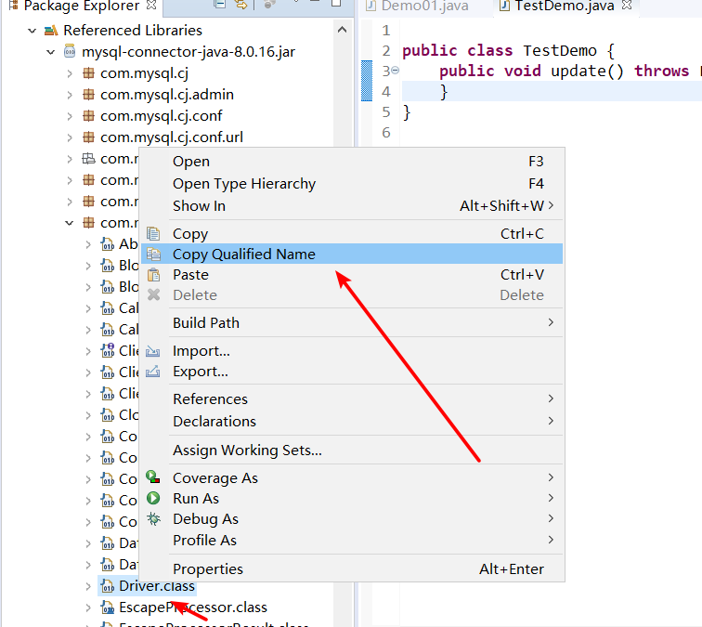Viewport: 702px width, 627px height.
Task: Select Open from context menu
Action: tap(352, 162)
